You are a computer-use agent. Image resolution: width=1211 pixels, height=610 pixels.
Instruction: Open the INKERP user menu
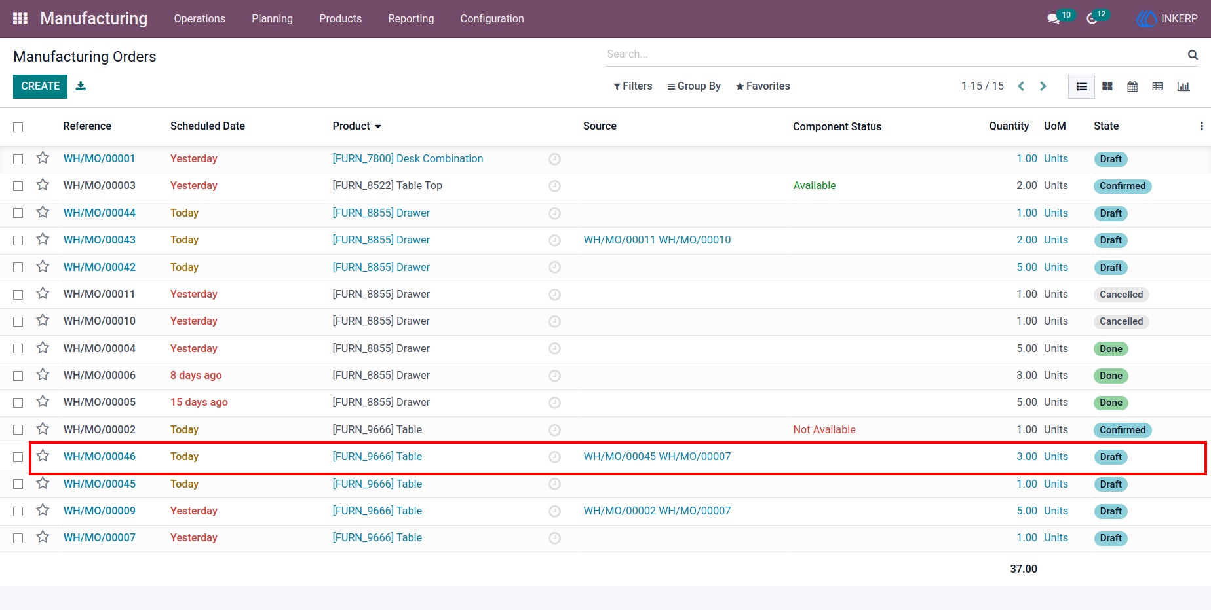tap(1167, 18)
